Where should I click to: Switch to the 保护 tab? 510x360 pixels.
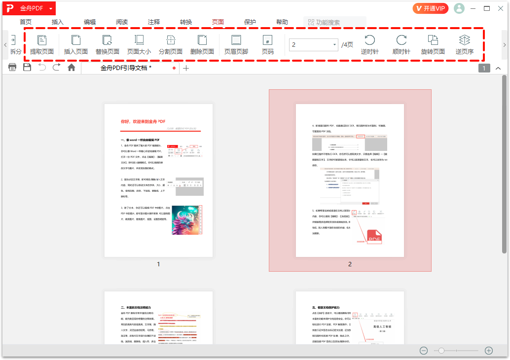coord(250,22)
